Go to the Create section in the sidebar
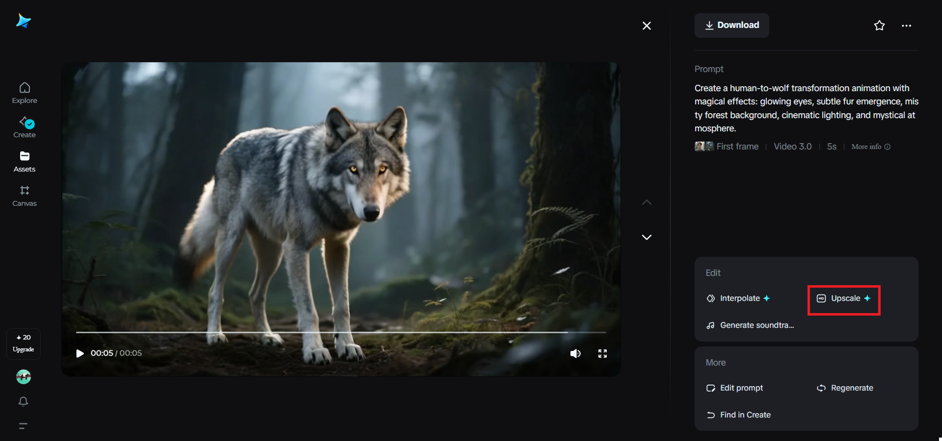Image resolution: width=942 pixels, height=441 pixels. (x=25, y=127)
